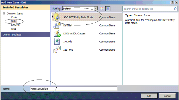Viewport: 179px width, 100px height.
Task: Click the ADO.NET Entity Data Model icon
Action: pos(57,17)
